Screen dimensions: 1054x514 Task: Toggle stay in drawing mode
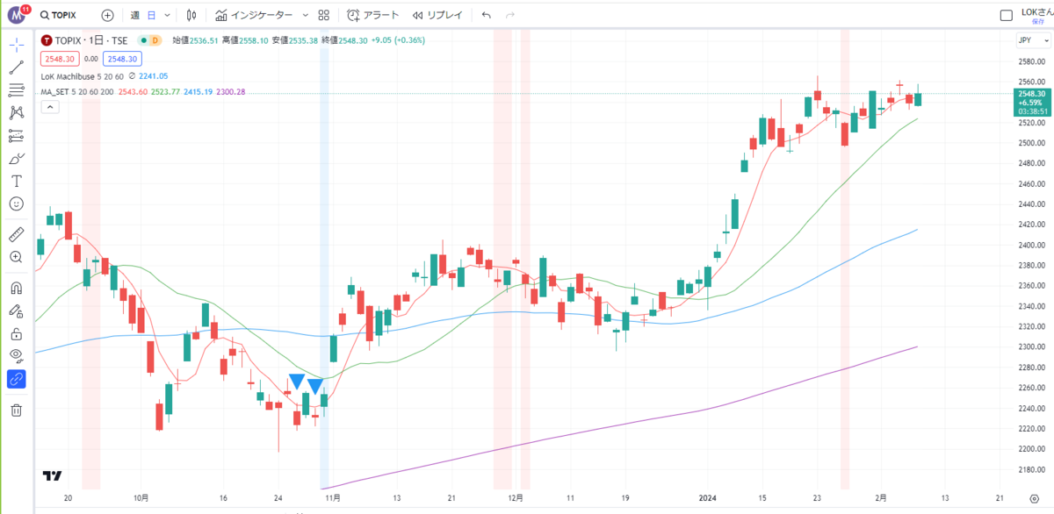(x=16, y=311)
